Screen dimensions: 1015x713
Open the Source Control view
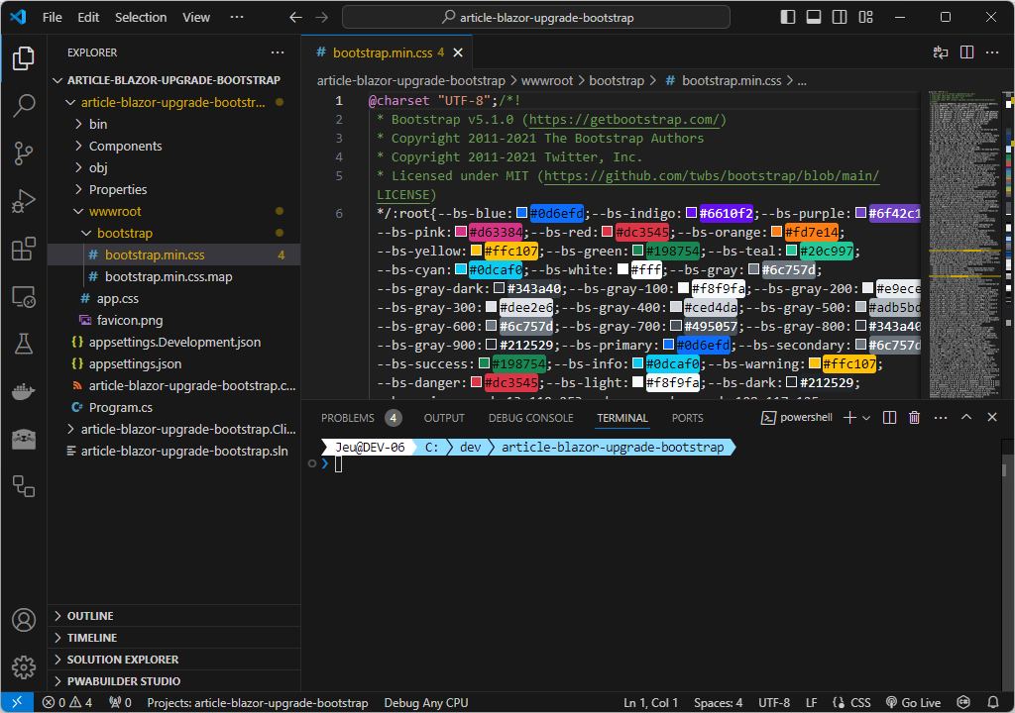(x=24, y=153)
